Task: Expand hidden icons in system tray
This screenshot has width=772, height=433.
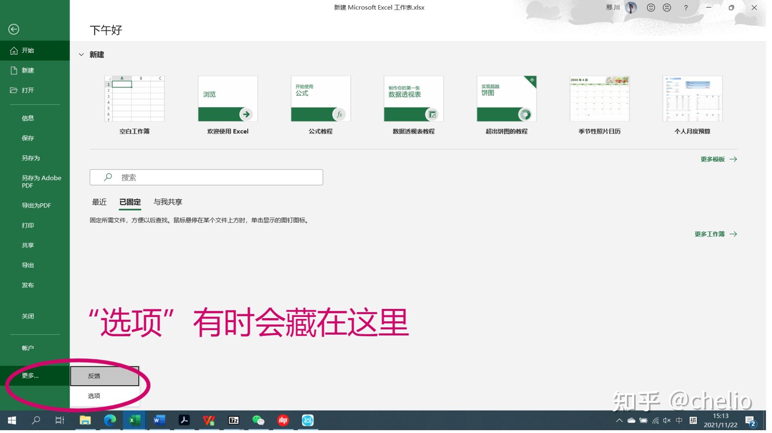Action: coord(618,421)
